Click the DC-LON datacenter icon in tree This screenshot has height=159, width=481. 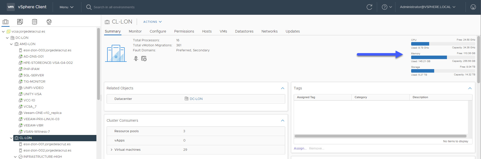(x=13, y=38)
